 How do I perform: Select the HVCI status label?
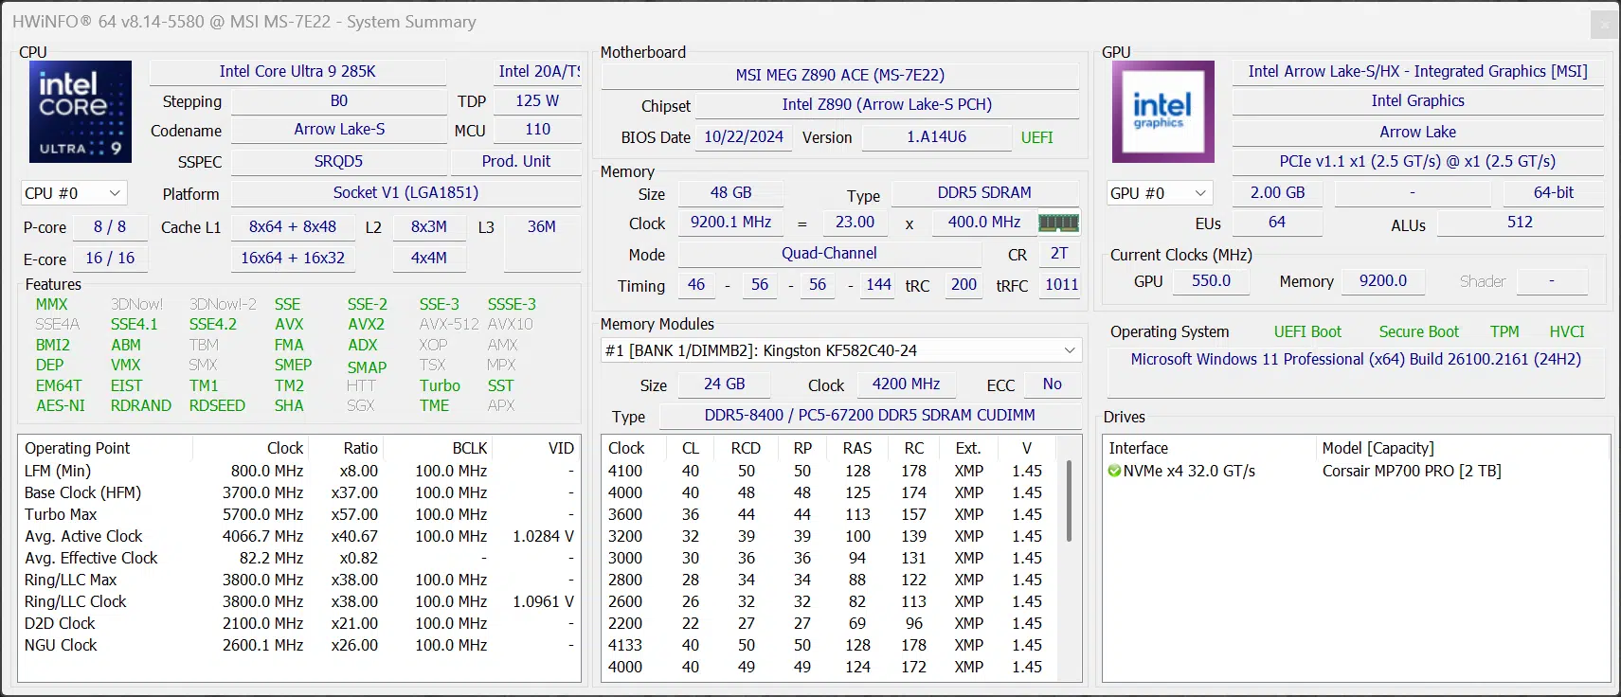coord(1566,331)
